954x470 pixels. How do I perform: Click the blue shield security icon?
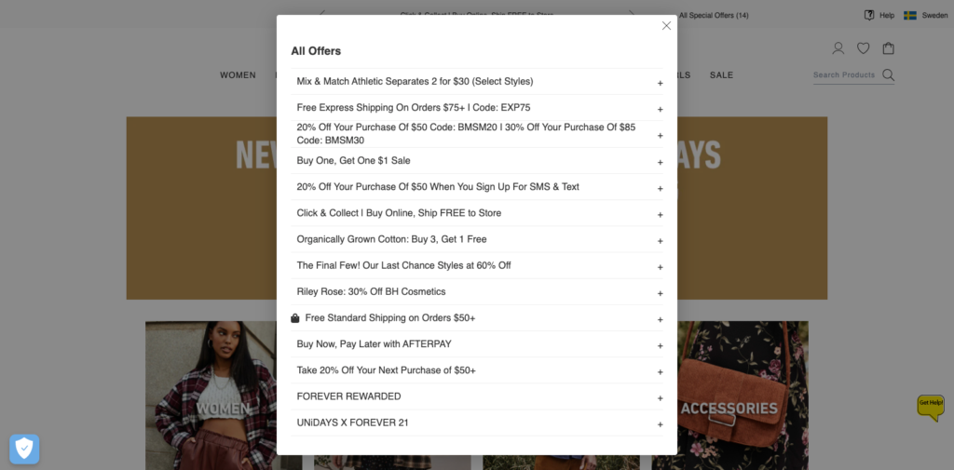(24, 449)
